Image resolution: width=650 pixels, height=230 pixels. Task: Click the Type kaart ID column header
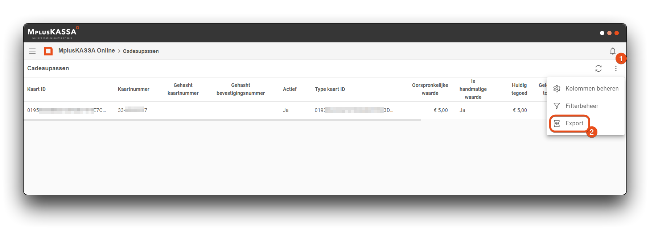pos(330,89)
